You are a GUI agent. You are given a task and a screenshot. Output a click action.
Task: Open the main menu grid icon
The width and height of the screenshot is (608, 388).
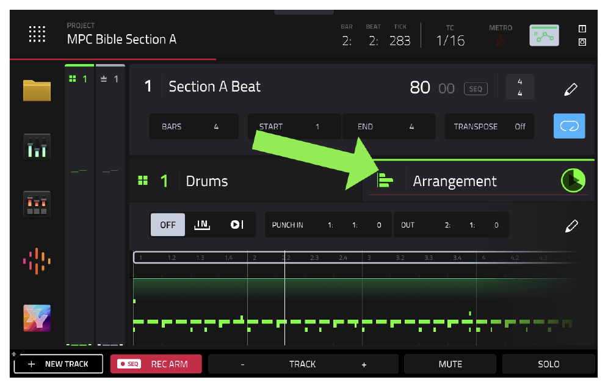tap(37, 34)
